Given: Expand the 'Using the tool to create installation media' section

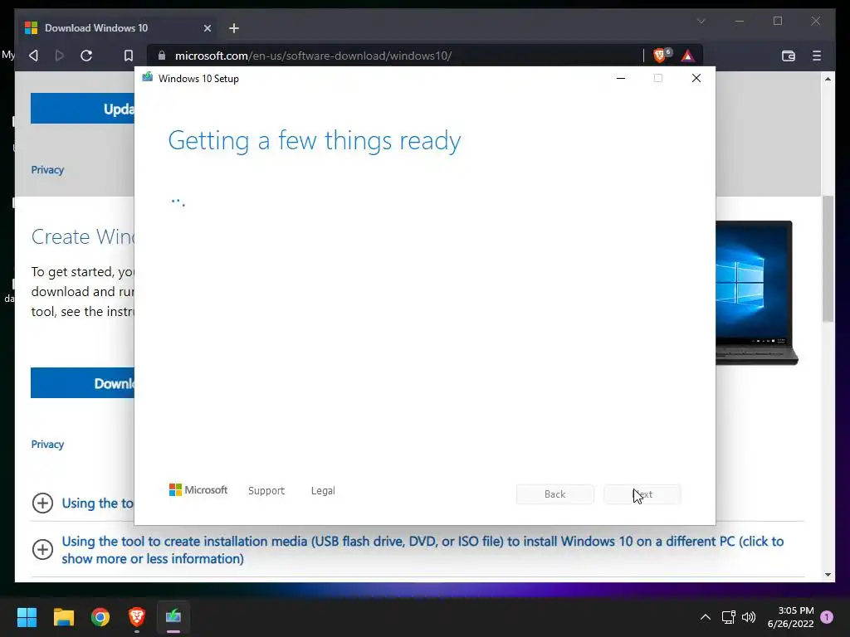Looking at the screenshot, I should (423, 550).
